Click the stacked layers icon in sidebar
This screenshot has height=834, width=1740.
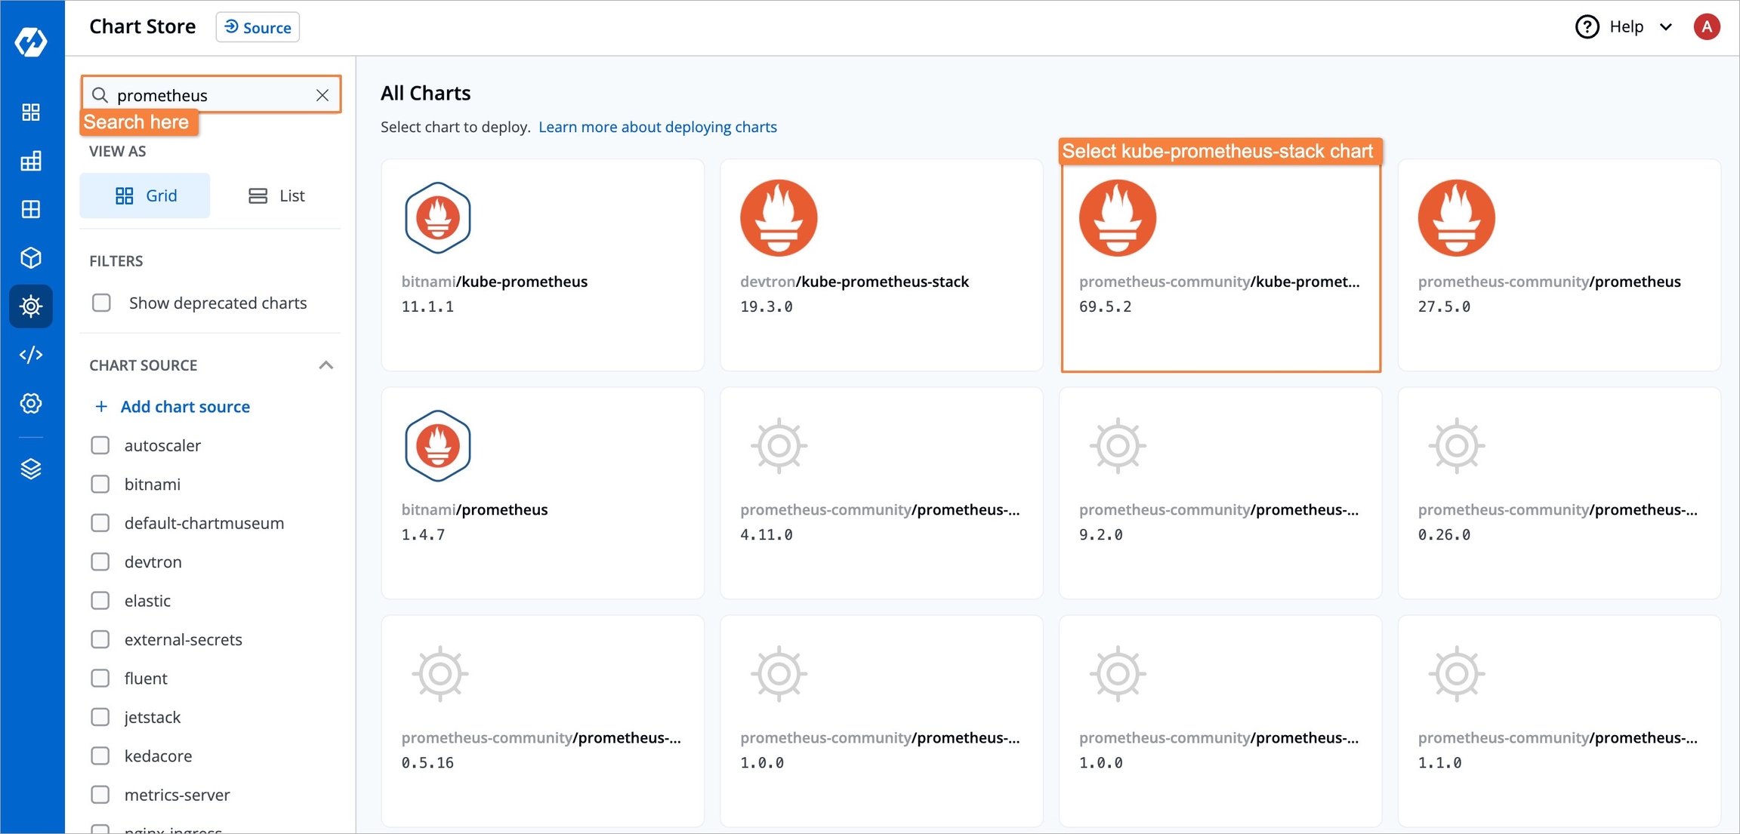point(31,469)
